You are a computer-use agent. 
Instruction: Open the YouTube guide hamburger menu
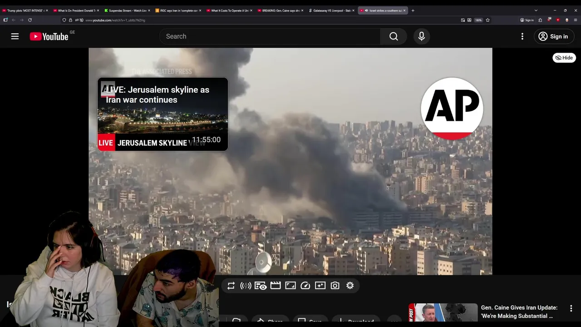point(15,36)
